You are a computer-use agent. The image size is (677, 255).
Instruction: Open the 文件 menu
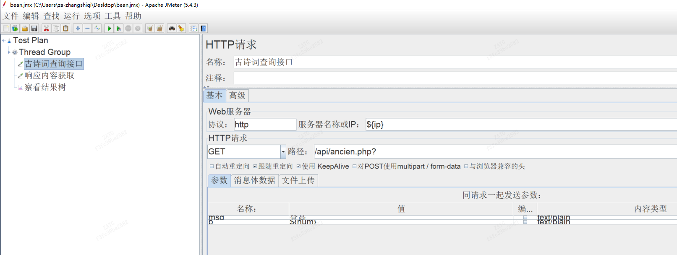coord(10,16)
